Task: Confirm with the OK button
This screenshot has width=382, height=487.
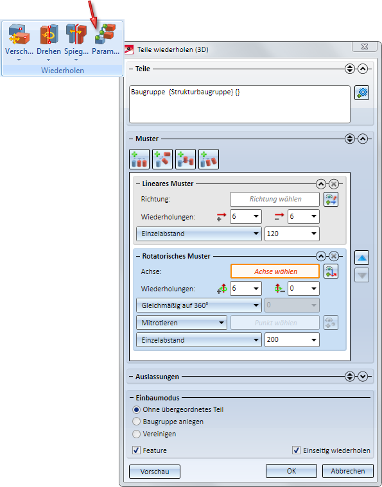Action: coord(291,471)
